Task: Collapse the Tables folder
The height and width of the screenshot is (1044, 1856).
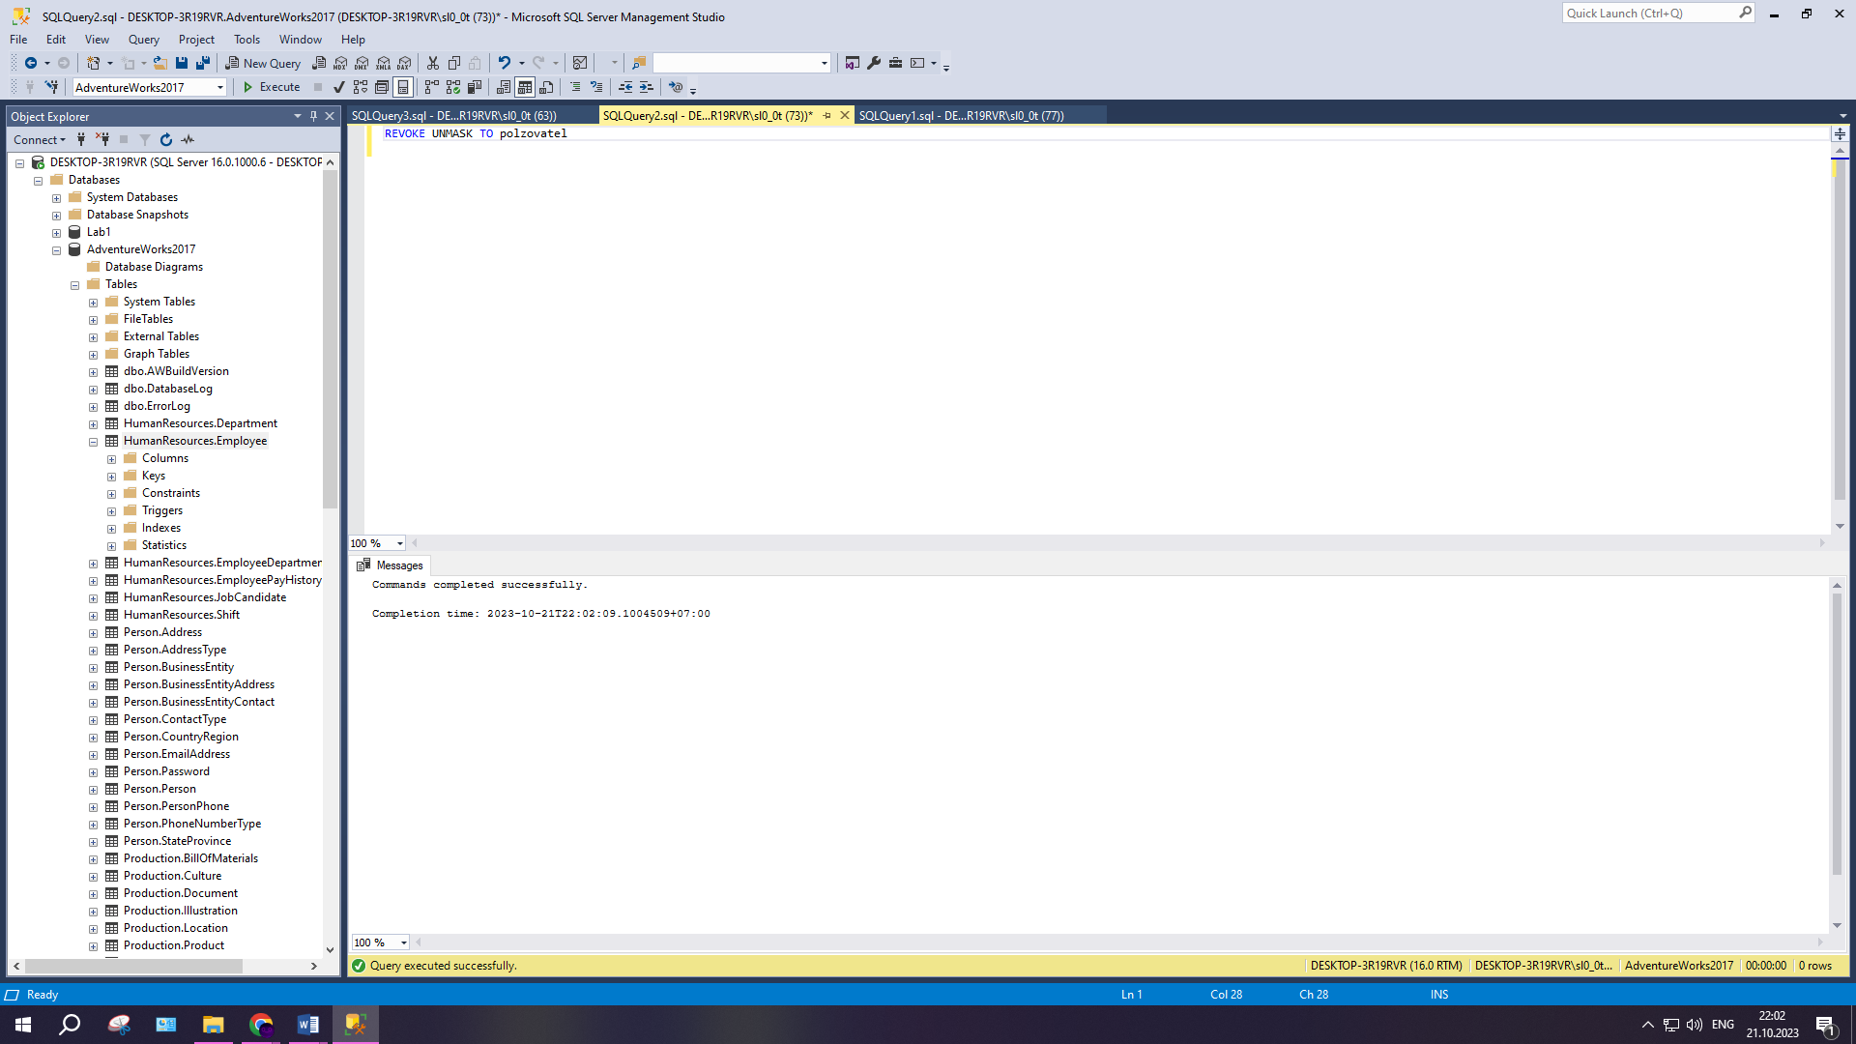Action: [x=75, y=285]
